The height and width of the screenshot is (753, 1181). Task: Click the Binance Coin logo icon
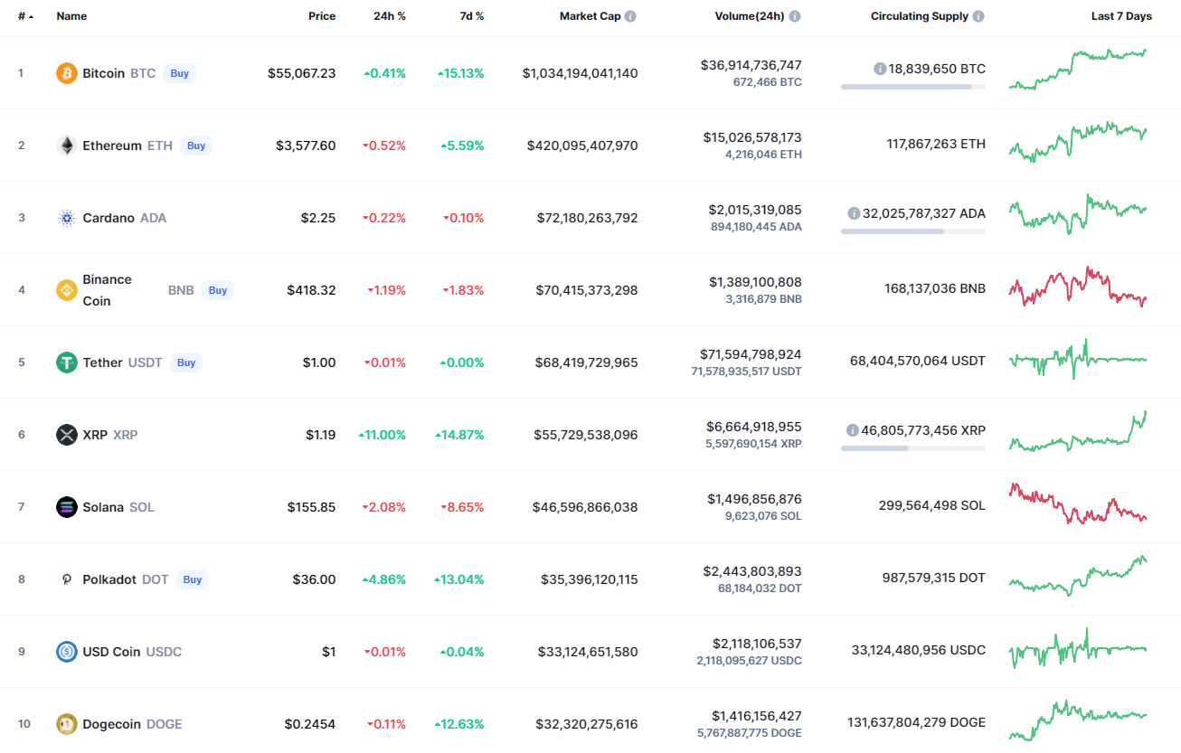tap(67, 290)
